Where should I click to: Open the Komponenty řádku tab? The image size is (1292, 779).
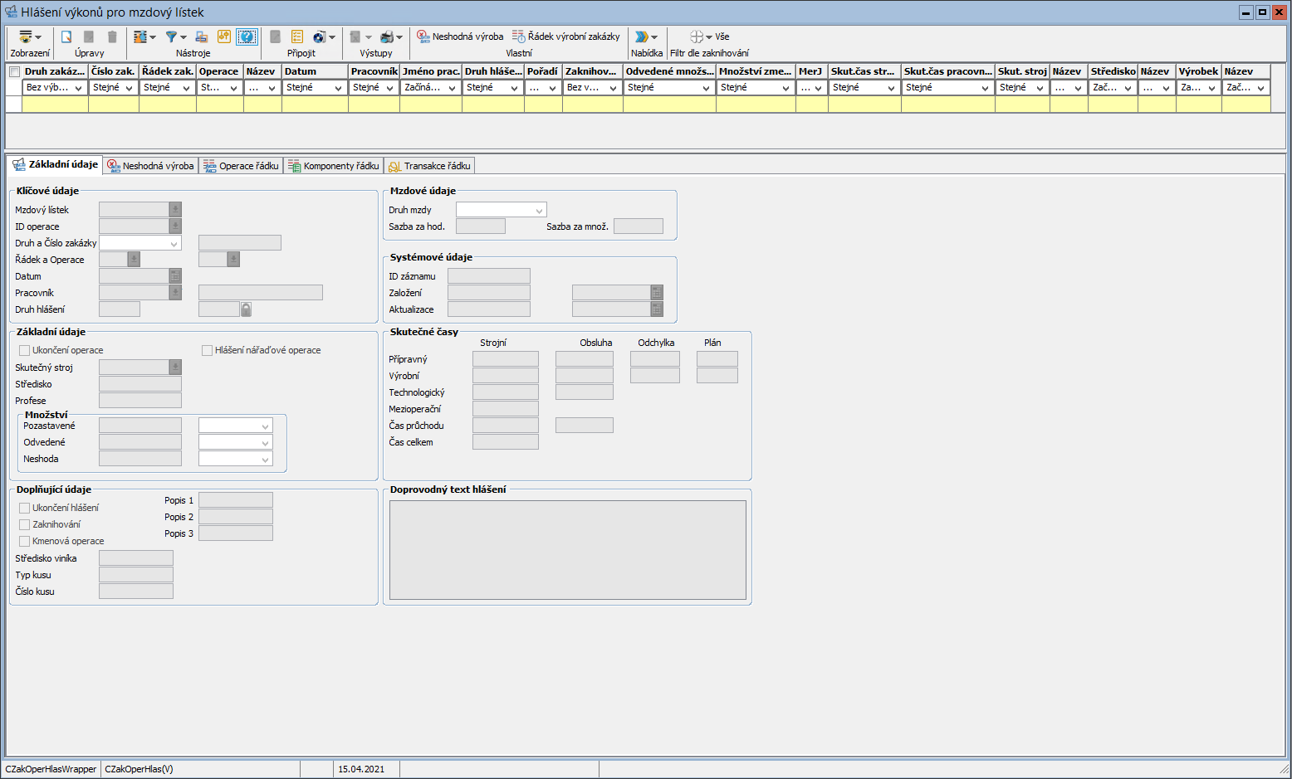tap(334, 166)
